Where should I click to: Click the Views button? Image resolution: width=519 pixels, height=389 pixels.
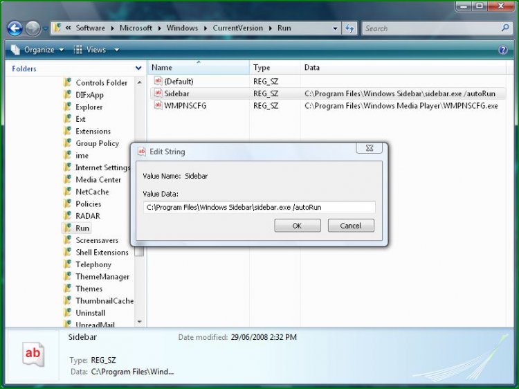click(x=89, y=50)
